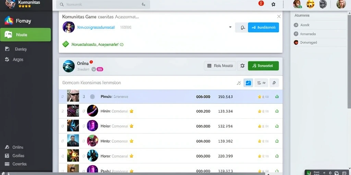Click the first avatar in top bar
This screenshot has height=175, width=351.
(x=297, y=4)
